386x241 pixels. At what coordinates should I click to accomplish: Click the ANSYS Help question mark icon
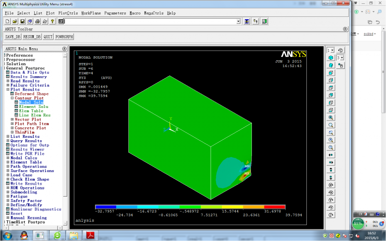(53, 21)
